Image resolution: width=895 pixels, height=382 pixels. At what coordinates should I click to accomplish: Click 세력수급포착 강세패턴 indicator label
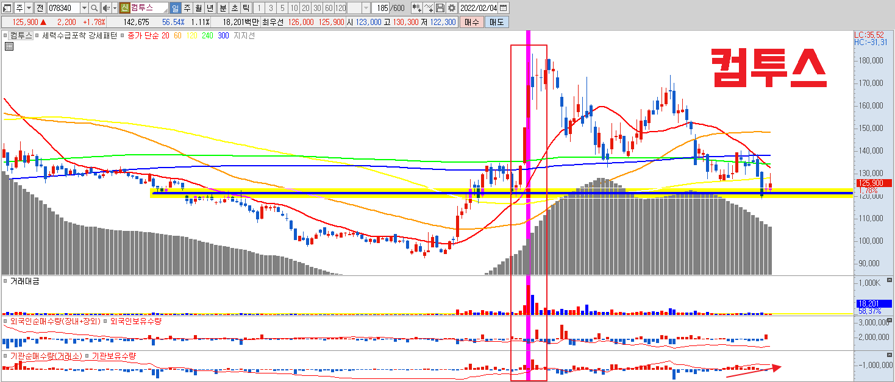coord(79,35)
